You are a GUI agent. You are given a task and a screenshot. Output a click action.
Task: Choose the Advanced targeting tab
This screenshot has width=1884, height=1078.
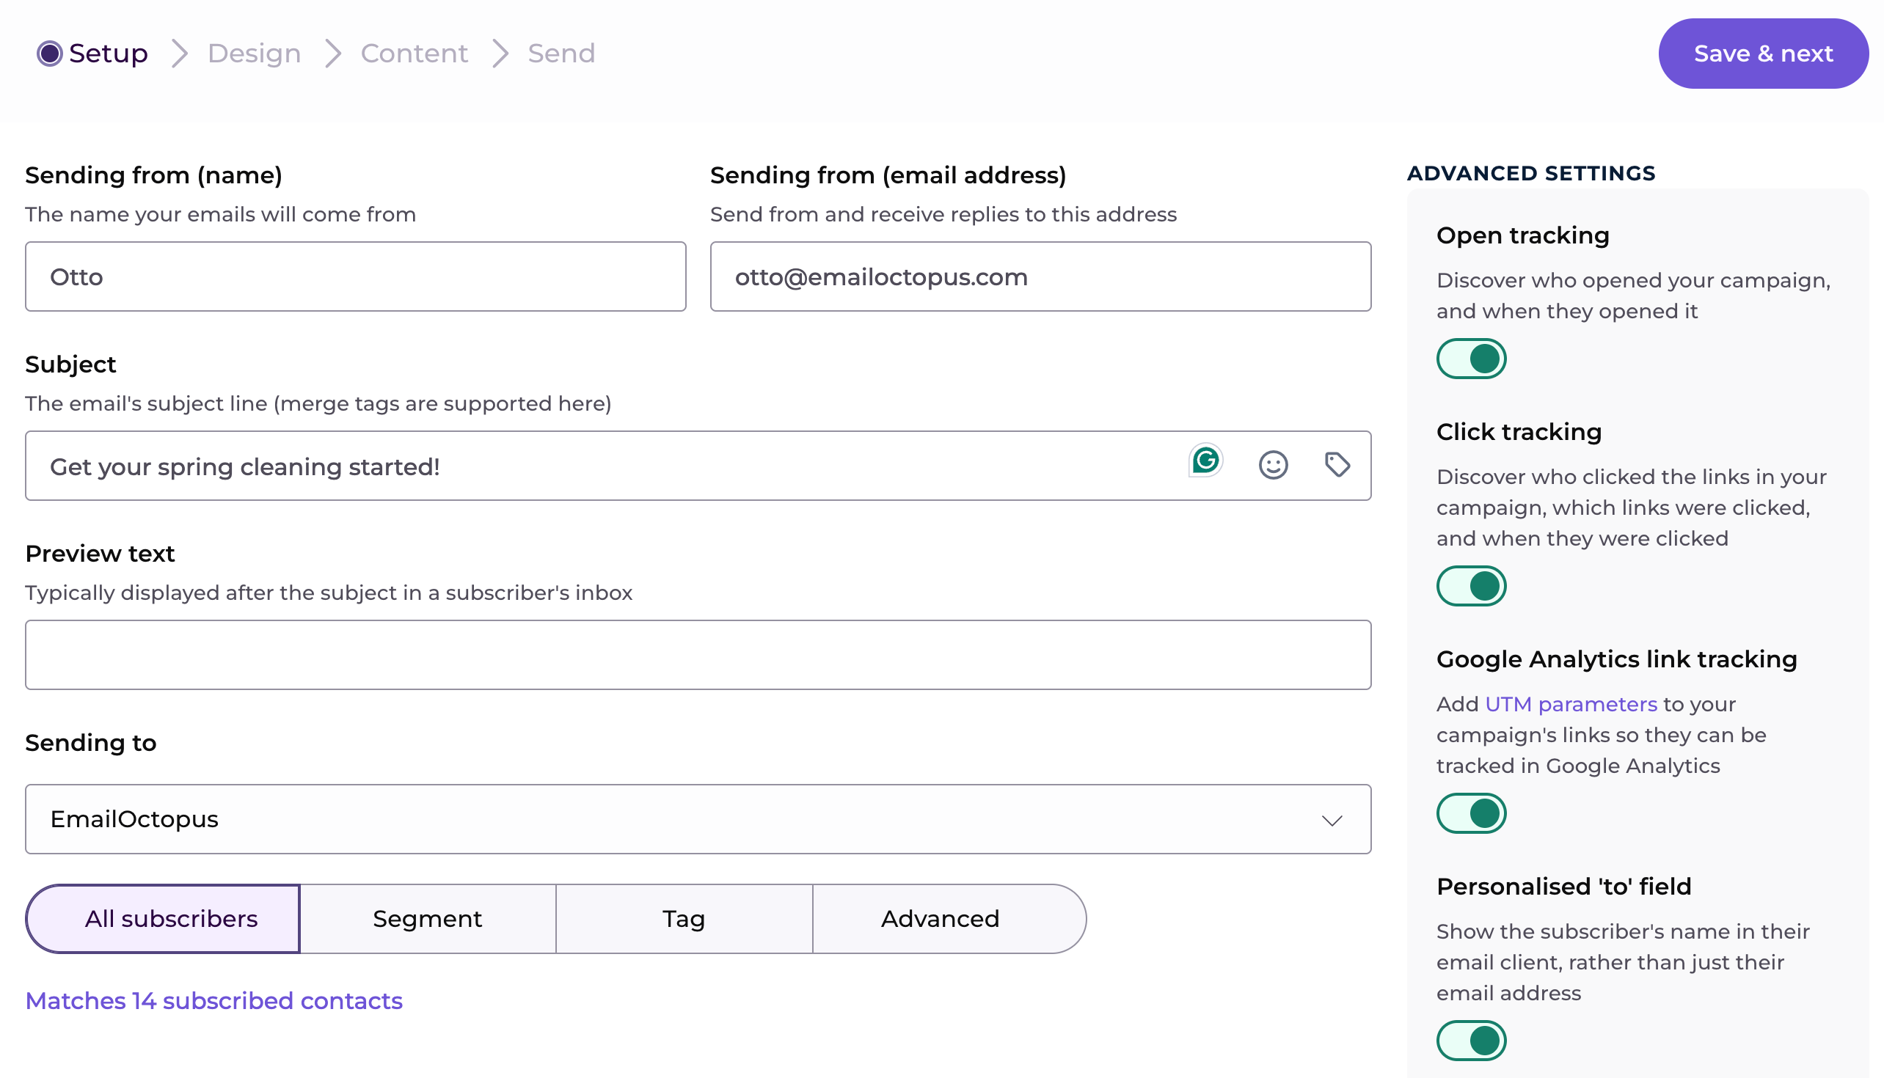[x=940, y=919]
